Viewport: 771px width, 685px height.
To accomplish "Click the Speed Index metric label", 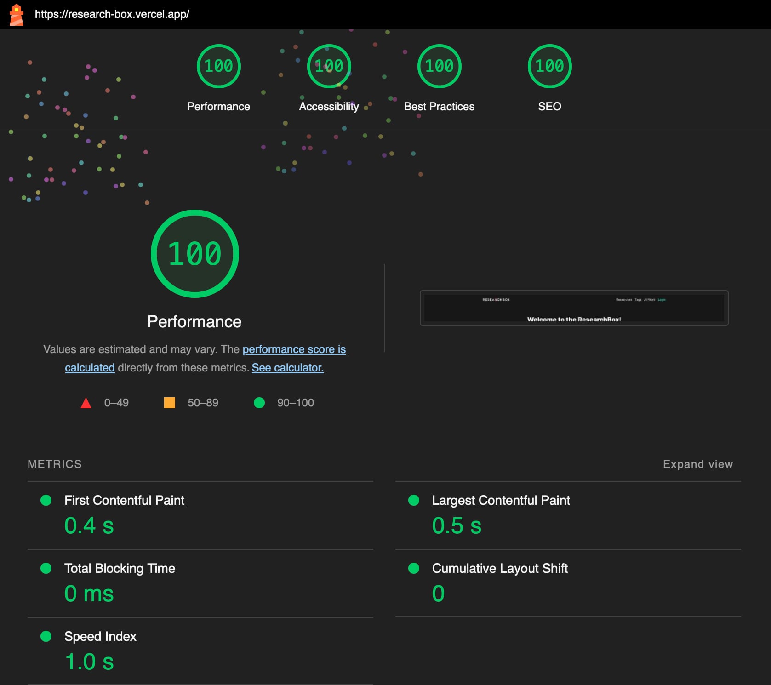I will [101, 636].
